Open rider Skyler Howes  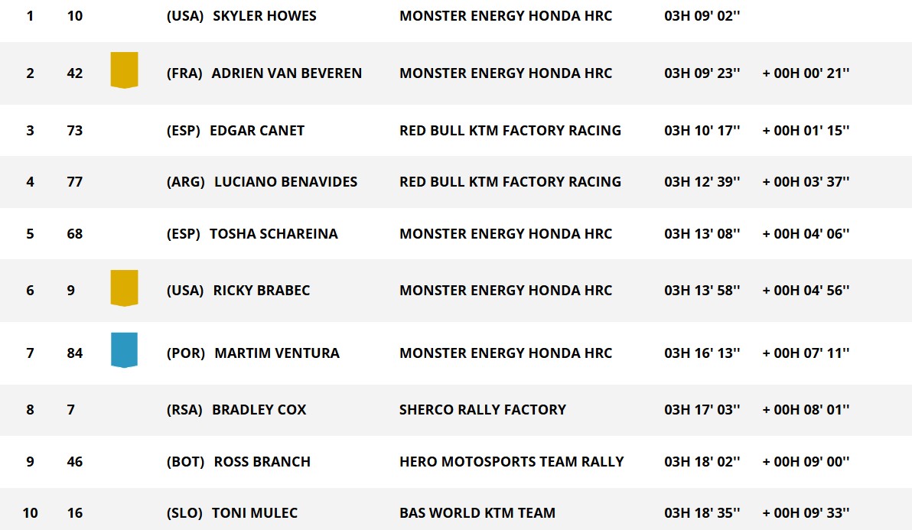[264, 16]
